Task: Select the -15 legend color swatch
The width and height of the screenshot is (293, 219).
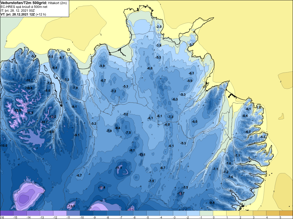Action: tap(20, 213)
